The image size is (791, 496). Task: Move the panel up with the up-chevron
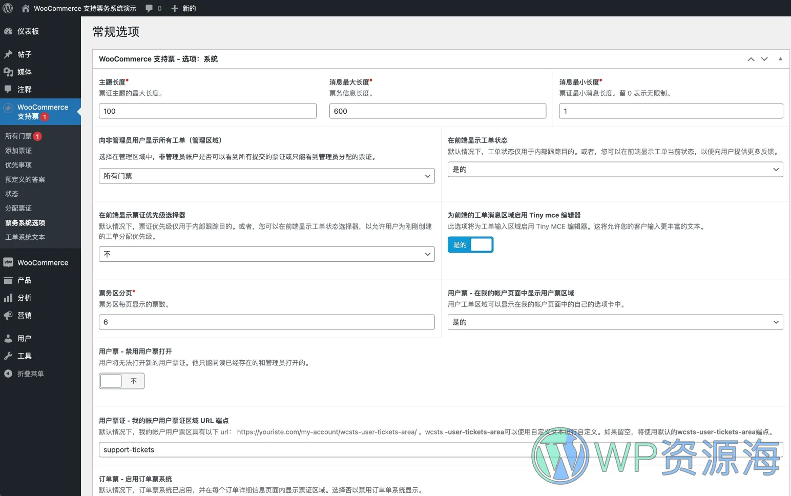click(x=751, y=59)
